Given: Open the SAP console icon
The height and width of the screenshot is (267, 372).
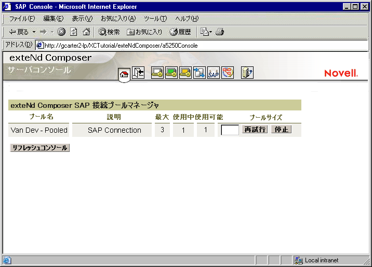Looking at the screenshot, I should click(x=214, y=73).
